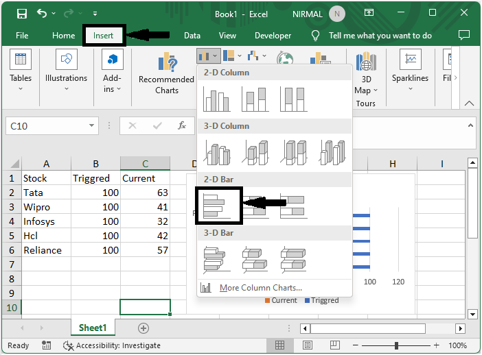Click the Select All corner triangle
The height and width of the screenshot is (355, 482).
coord(14,164)
